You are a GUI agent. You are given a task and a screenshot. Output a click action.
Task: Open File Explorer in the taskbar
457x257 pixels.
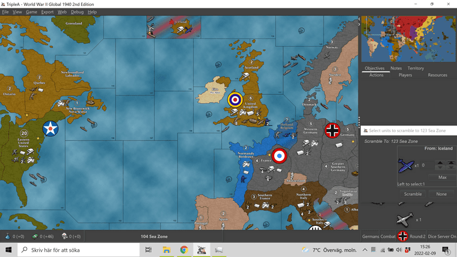coord(167,249)
